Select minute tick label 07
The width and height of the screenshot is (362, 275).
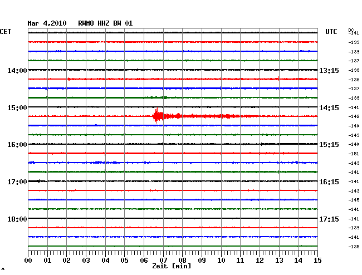tap(163, 261)
